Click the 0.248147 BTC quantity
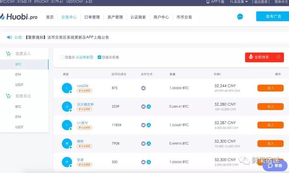Image resolution: width=289 pixels, height=173 pixels. [x=179, y=106]
